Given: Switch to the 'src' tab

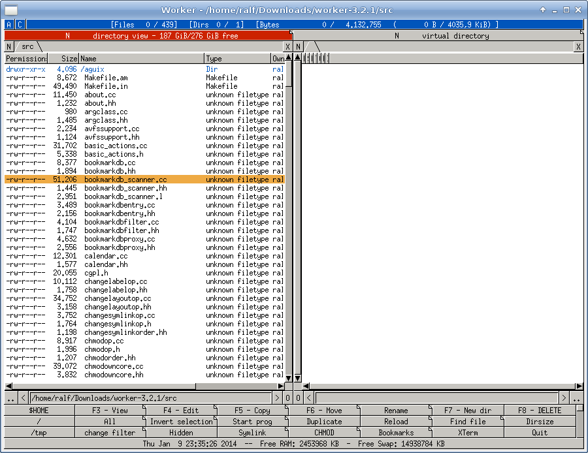Looking at the screenshot, I should click(x=27, y=47).
